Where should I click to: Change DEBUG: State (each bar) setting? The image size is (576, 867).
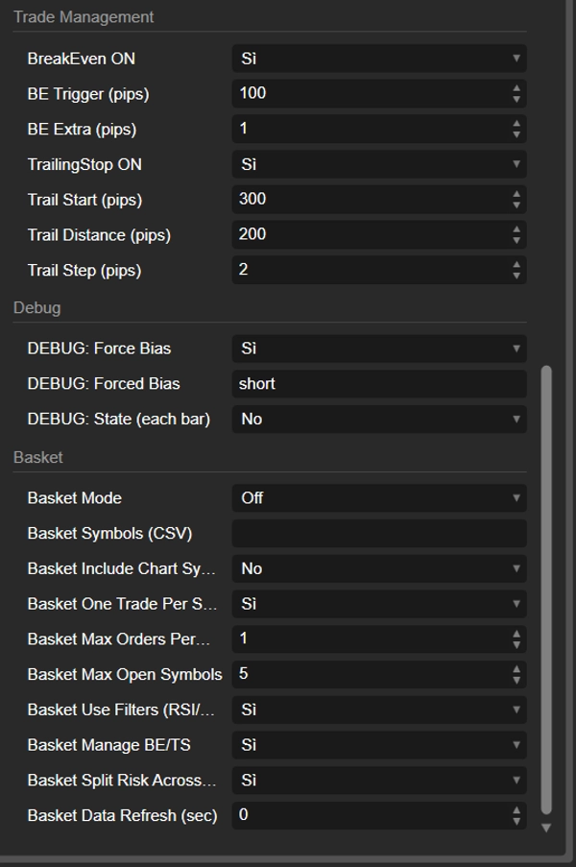[x=379, y=419]
